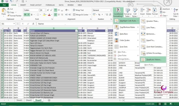Choose Duplicate Values... rule

coord(153,59)
